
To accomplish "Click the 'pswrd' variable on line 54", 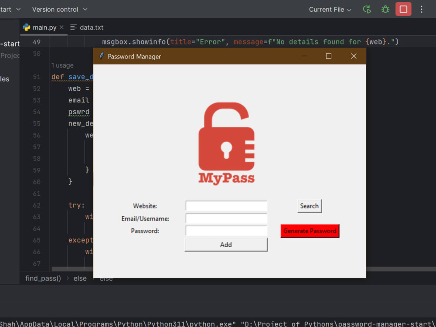I will (x=78, y=112).
